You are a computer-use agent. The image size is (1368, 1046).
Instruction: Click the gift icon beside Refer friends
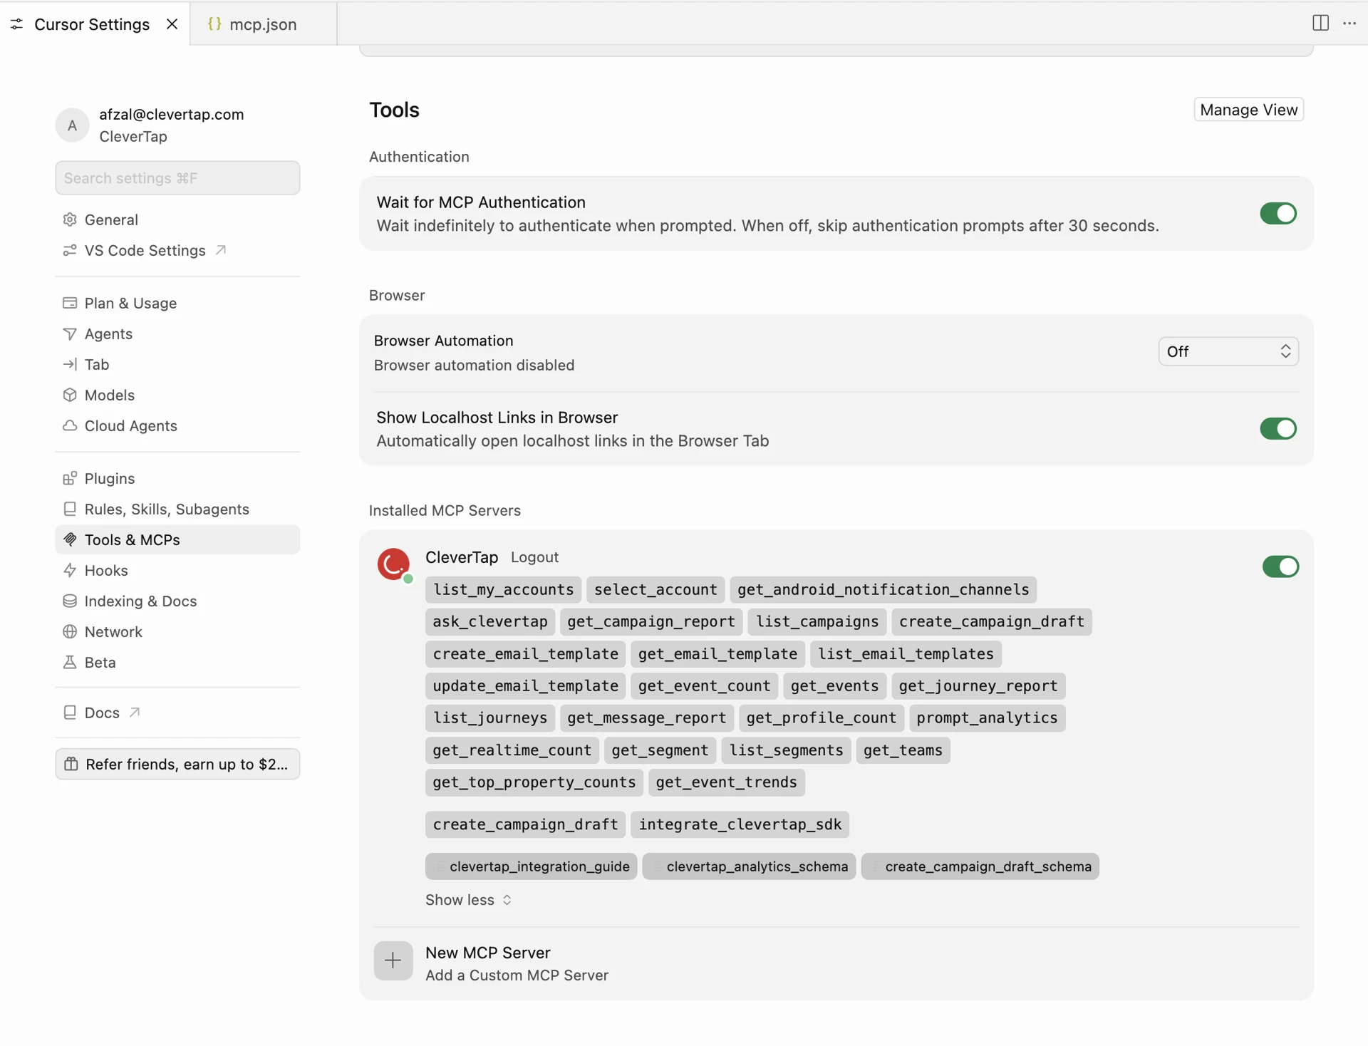71,764
